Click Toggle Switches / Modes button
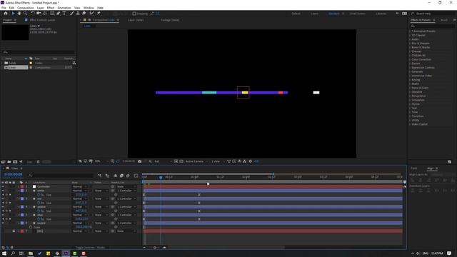Viewport: 457px width, 257px height. (x=90, y=248)
